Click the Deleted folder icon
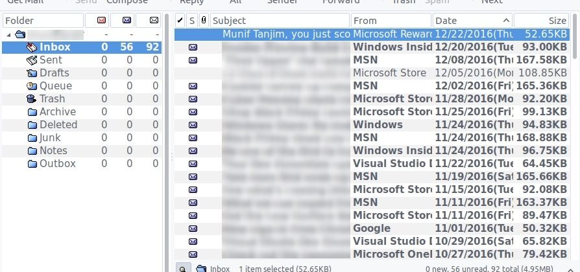580x272 pixels. (x=32, y=125)
